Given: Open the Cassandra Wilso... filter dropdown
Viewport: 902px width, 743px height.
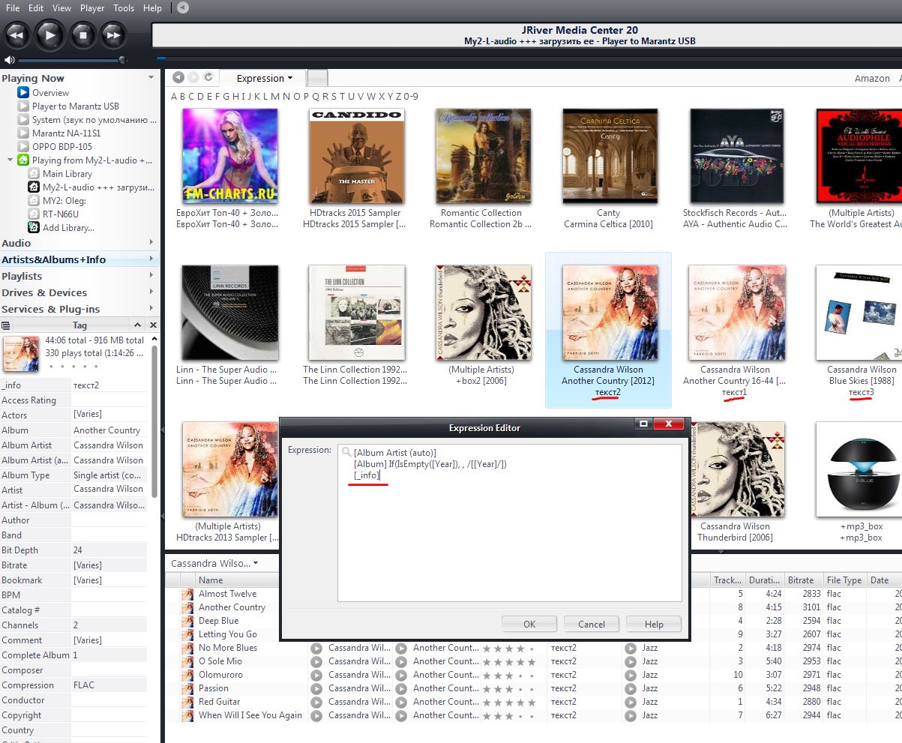Looking at the screenshot, I should (214, 563).
